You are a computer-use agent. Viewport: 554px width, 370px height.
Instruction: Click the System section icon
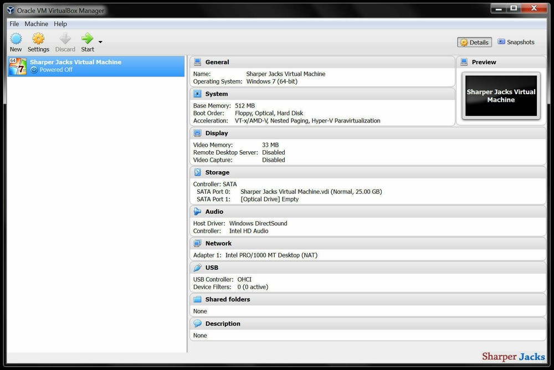pos(197,94)
